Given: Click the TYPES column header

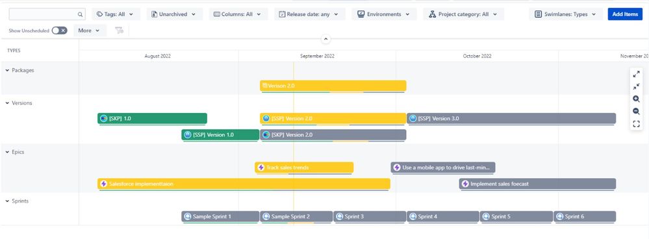Looking at the screenshot, I should click(14, 51).
